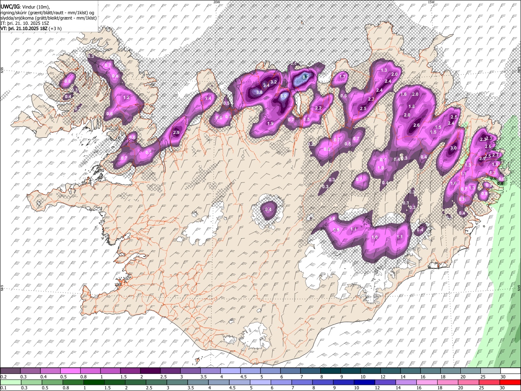521x391 pixels.
Task: Click the 1.2 value over the Westfjords
Action: (x=126, y=98)
